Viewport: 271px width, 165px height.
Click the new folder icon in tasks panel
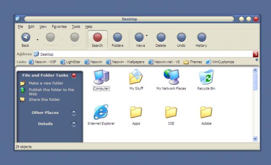(x=22, y=84)
